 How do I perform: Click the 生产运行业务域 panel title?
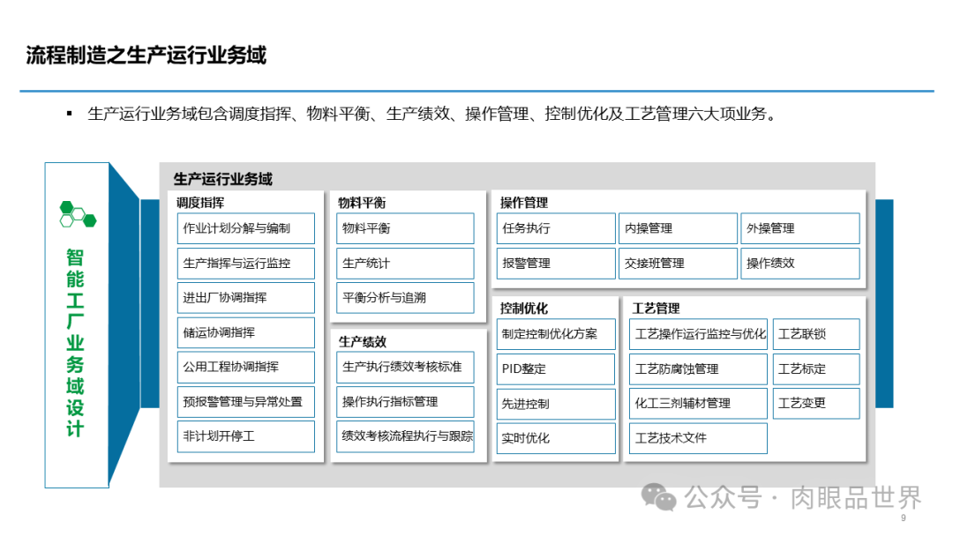pos(223,179)
